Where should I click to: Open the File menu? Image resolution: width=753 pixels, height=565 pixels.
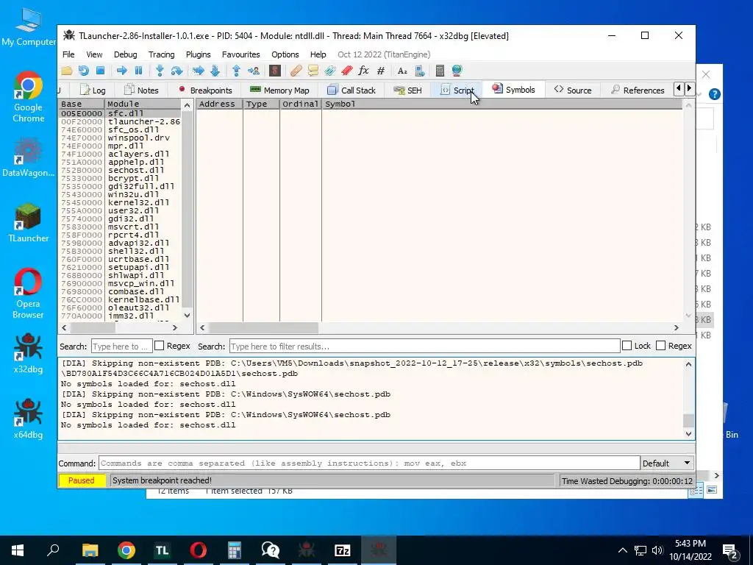tap(68, 54)
